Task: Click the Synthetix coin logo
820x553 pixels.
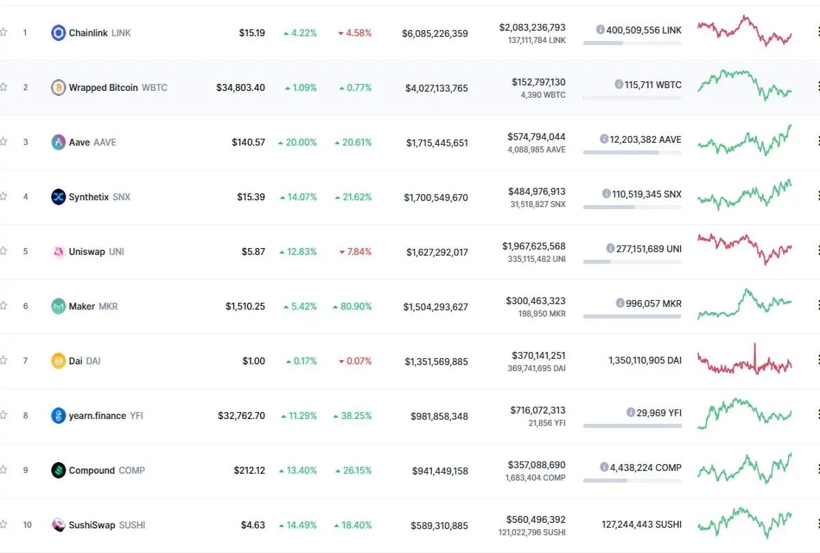Action: coord(58,197)
